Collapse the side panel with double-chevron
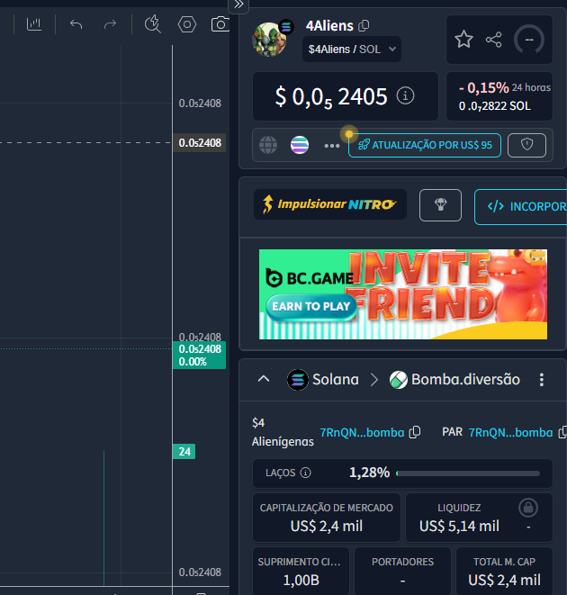567x595 pixels. click(x=238, y=5)
